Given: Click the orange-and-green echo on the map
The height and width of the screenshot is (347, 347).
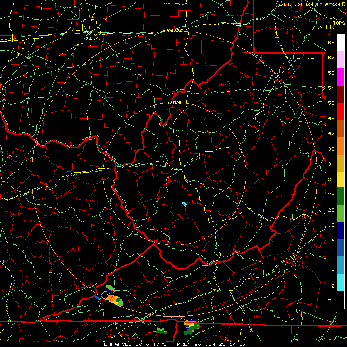Looking at the screenshot, I should (115, 300).
